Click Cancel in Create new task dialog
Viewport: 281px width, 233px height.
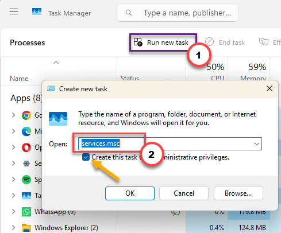click(184, 193)
